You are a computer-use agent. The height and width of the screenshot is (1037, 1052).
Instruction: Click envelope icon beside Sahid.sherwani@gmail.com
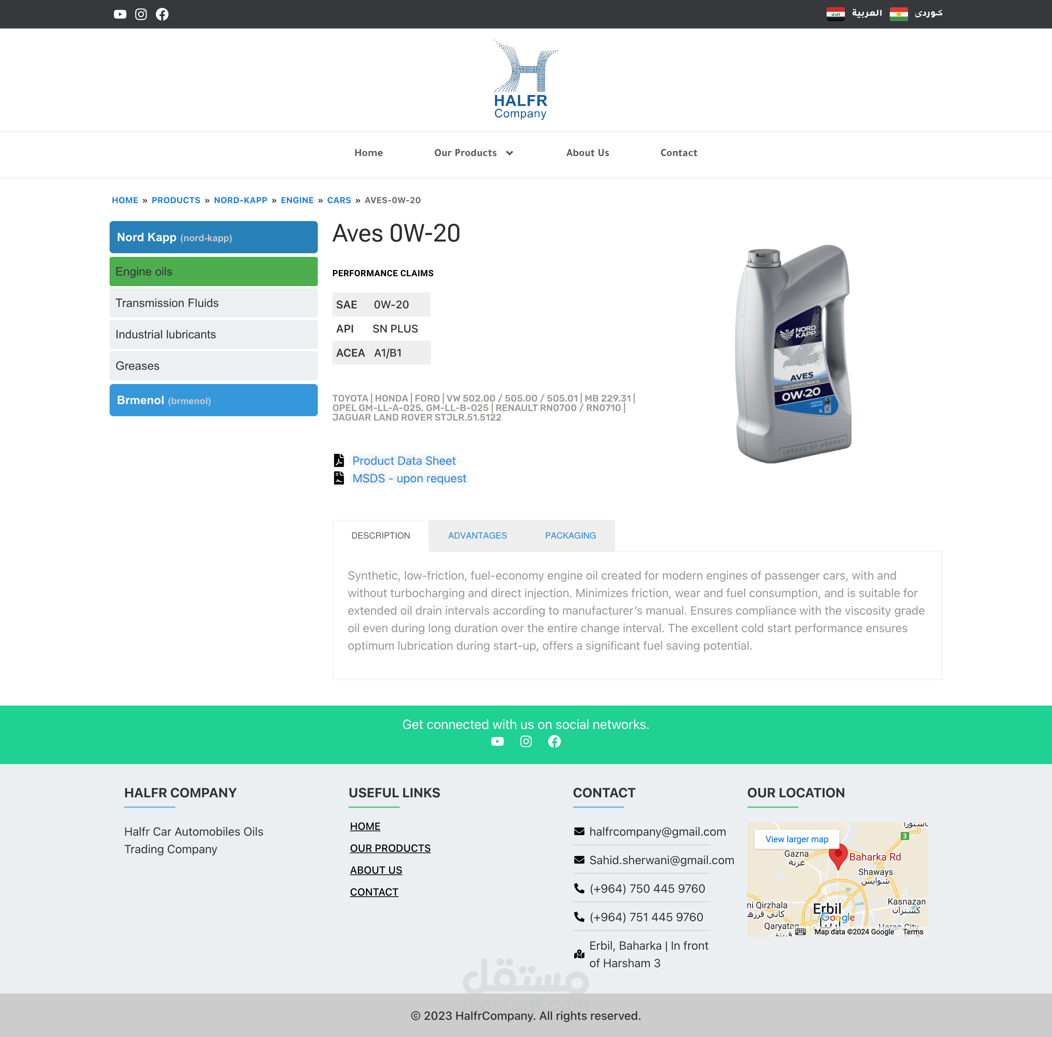pos(579,859)
